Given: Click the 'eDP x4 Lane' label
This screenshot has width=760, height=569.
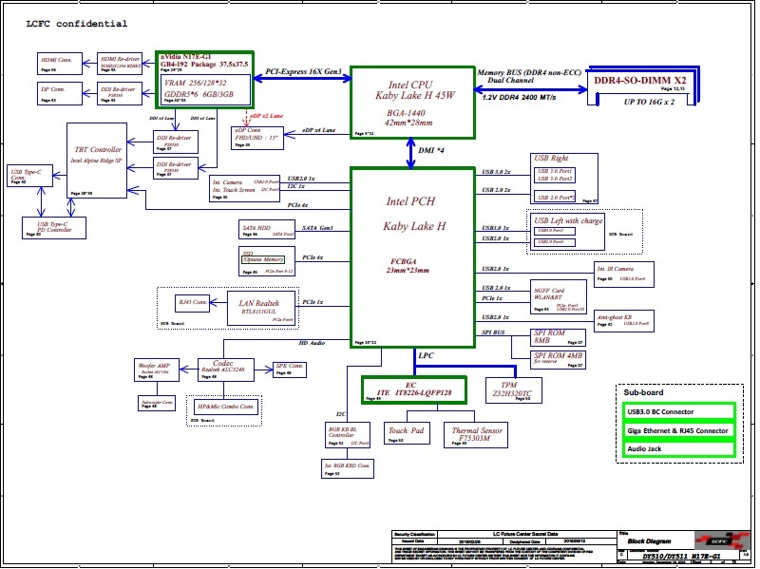Looking at the screenshot, I should point(318,130).
